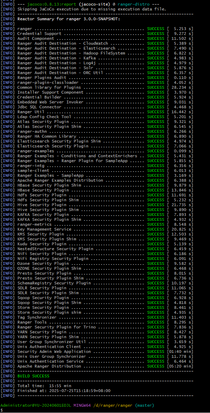
Task: Click 'Atlas Security Plugin Shim' line
Action: 97,126
